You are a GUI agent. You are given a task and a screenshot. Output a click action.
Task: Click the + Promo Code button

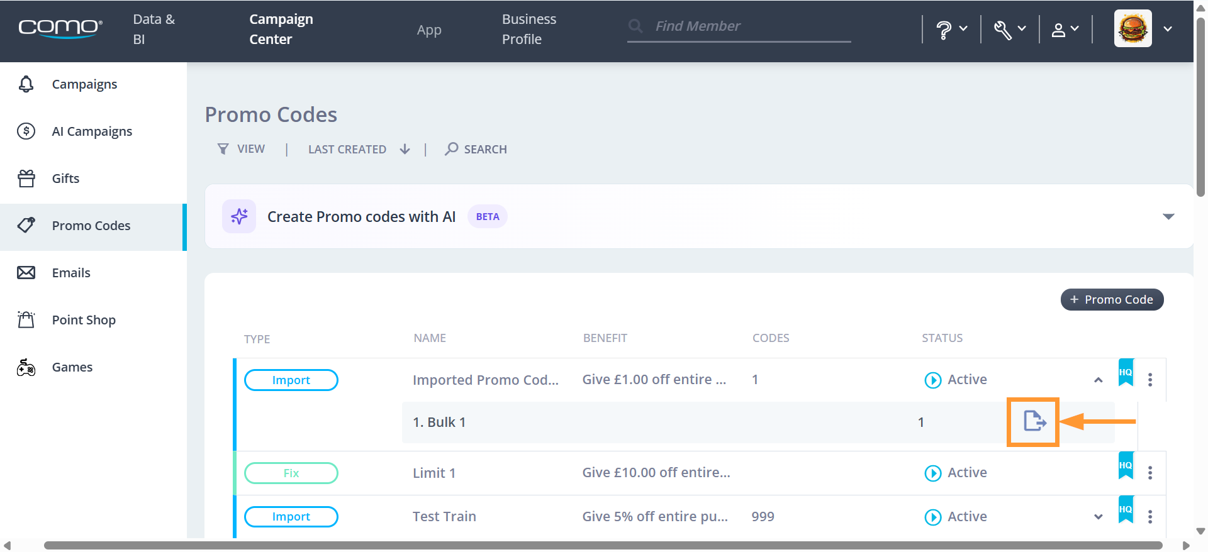(x=1112, y=300)
